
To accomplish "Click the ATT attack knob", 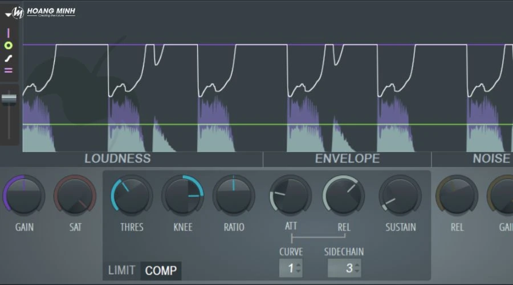I will tap(291, 196).
